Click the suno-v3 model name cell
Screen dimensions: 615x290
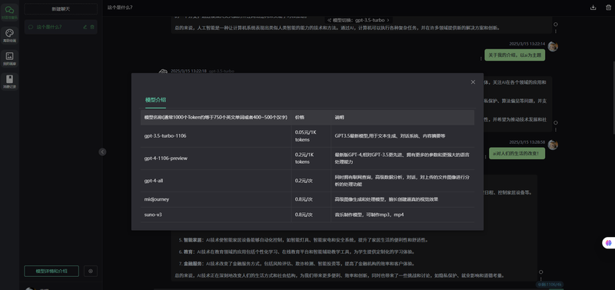[216, 215]
